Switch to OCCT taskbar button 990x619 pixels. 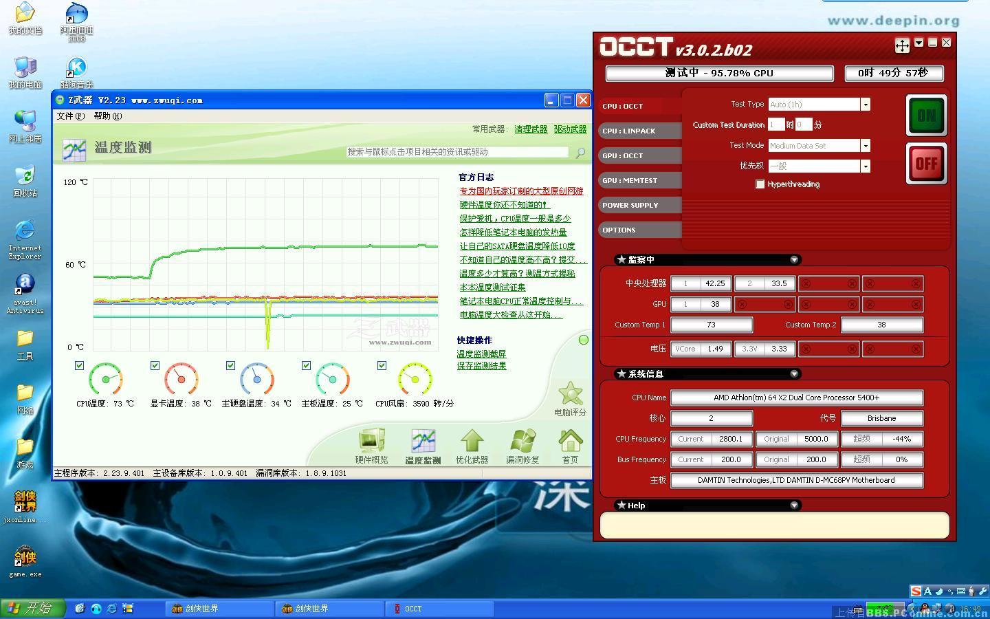439,609
